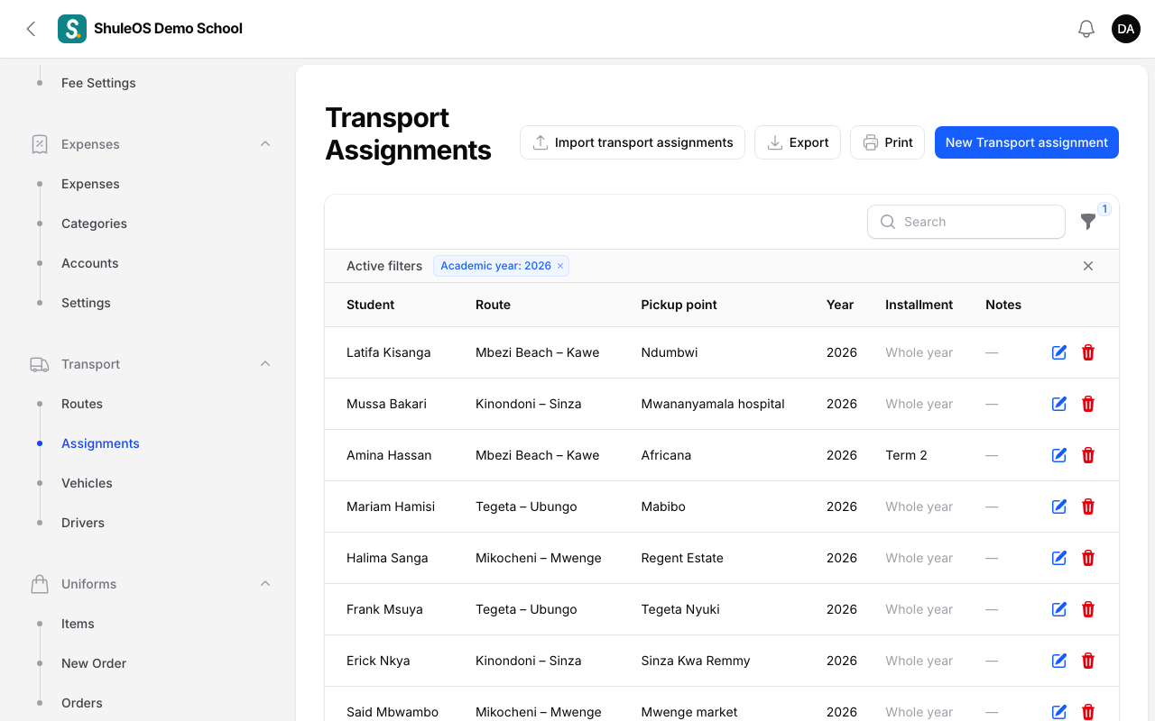Edit Halima Sanga's assignment
This screenshot has height=721, width=1155.
pyautogui.click(x=1059, y=558)
